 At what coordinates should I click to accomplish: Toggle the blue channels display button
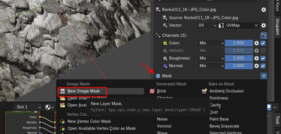coord(264,35)
